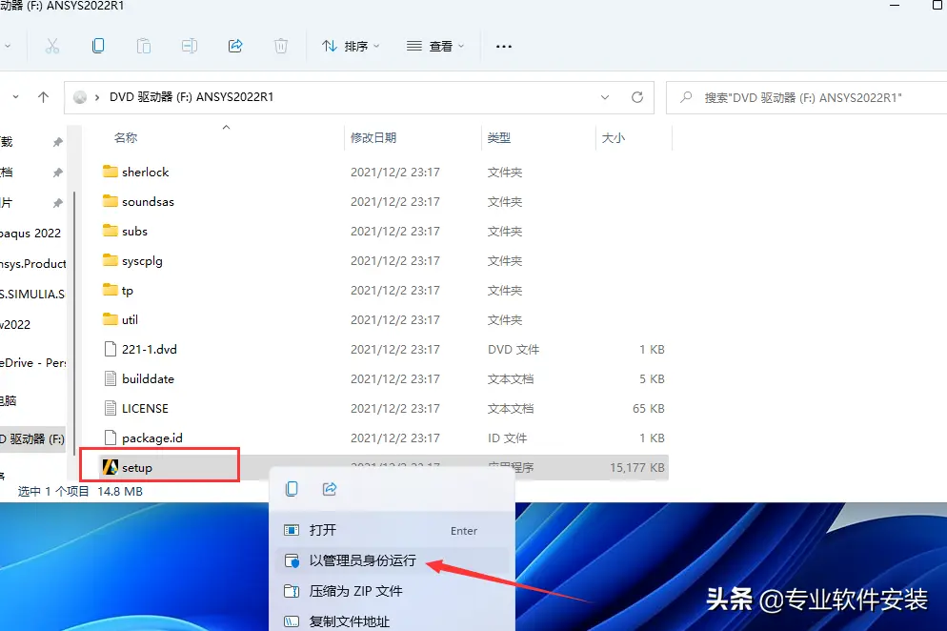The width and height of the screenshot is (947, 631).
Task: Select the builddate text document
Action: (385, 379)
